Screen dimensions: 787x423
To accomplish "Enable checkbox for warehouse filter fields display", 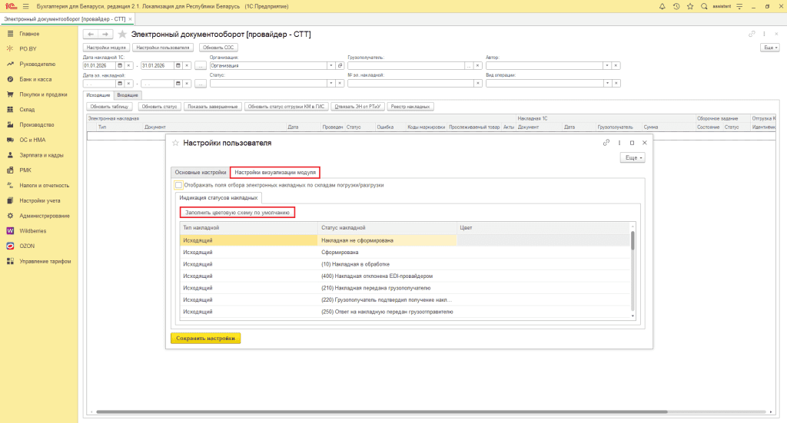I will pos(178,185).
